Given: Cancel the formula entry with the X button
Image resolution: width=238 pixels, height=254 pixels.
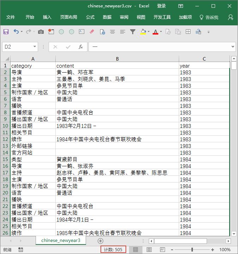Looking at the screenshot, I should [55, 47].
